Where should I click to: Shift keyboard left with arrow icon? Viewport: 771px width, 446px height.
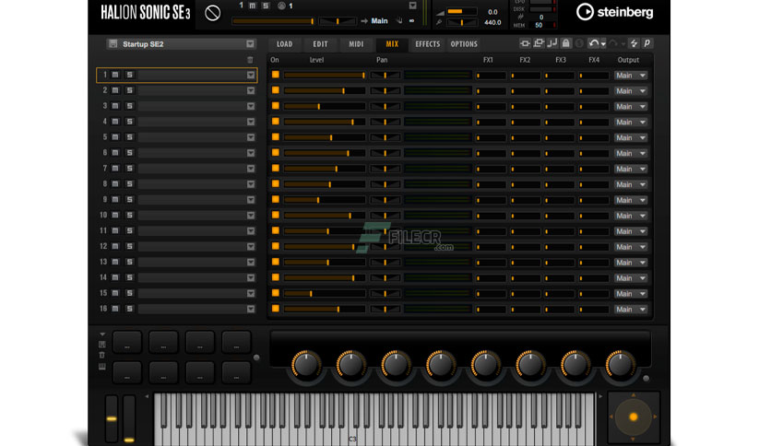click(147, 396)
